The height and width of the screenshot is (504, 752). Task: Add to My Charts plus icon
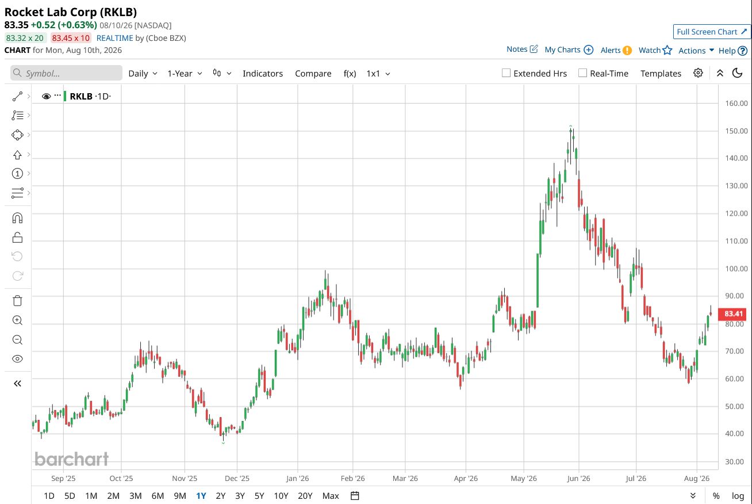click(588, 50)
